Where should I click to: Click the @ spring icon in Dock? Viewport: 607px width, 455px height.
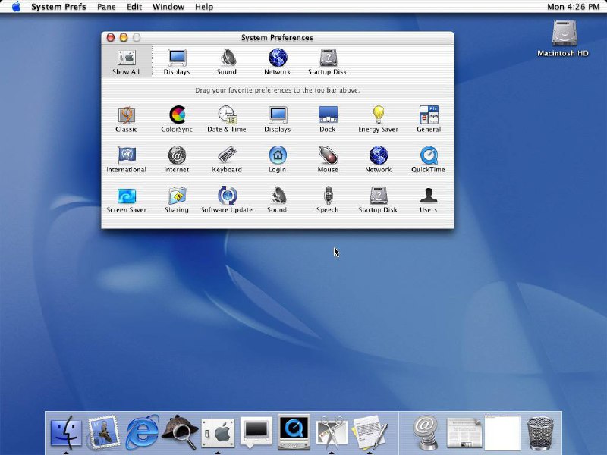coord(425,432)
